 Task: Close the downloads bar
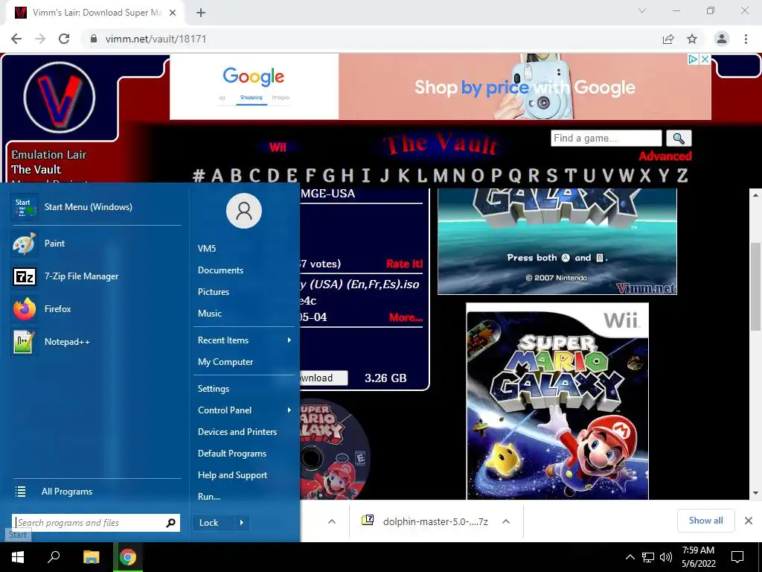click(x=749, y=521)
